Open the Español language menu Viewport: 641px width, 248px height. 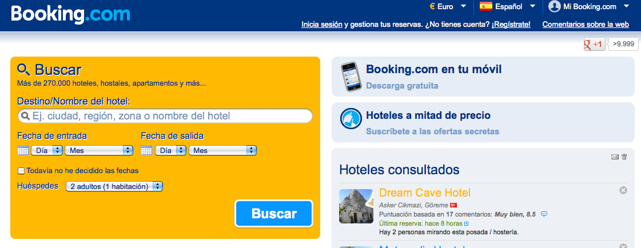pyautogui.click(x=507, y=6)
